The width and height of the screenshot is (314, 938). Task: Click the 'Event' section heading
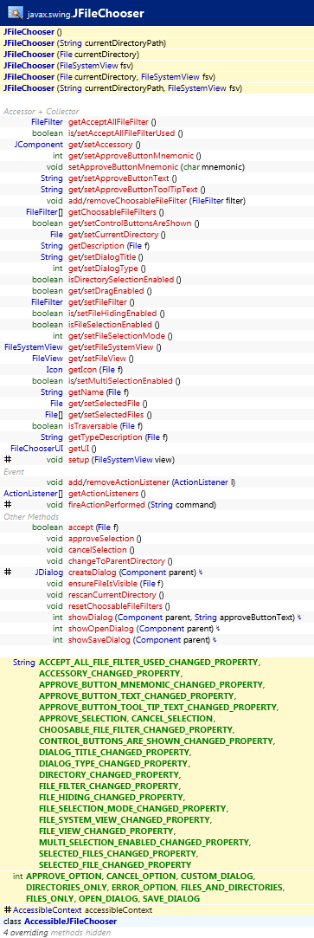coord(14,471)
